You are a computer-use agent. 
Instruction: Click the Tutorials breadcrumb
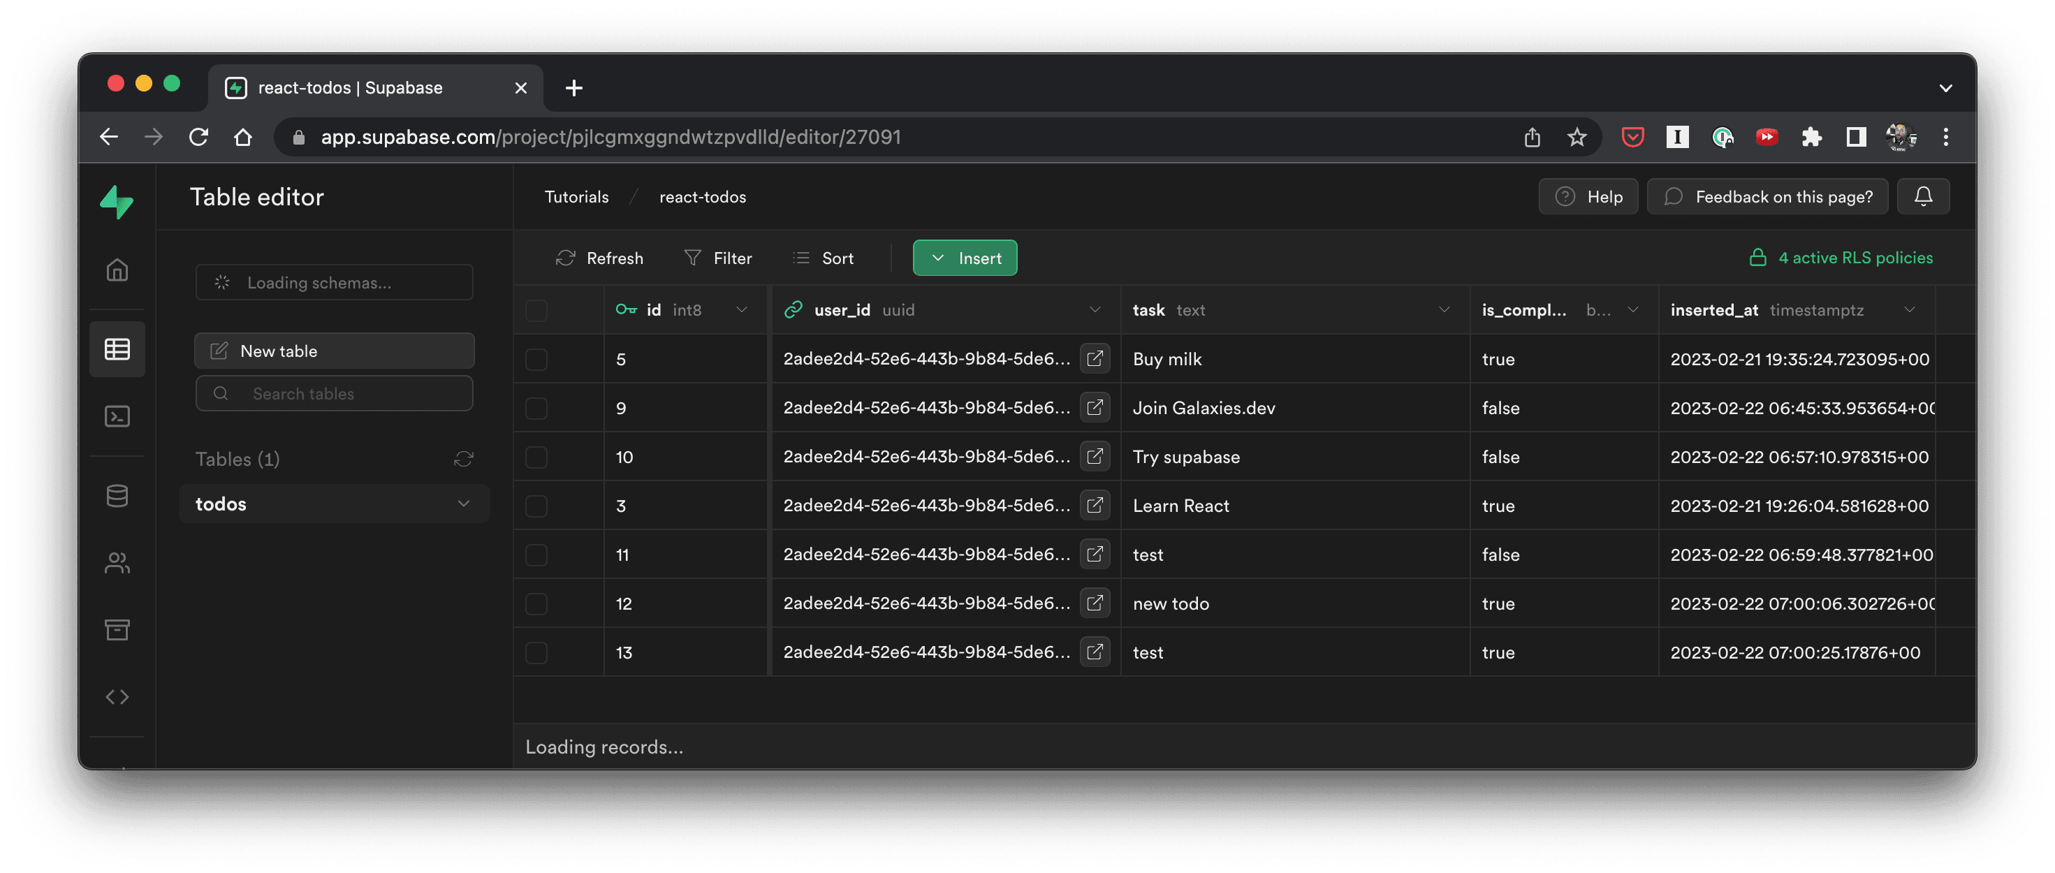(576, 197)
